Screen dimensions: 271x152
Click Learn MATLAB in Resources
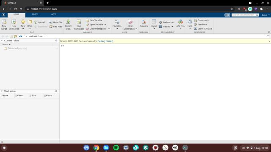pos(203,29)
